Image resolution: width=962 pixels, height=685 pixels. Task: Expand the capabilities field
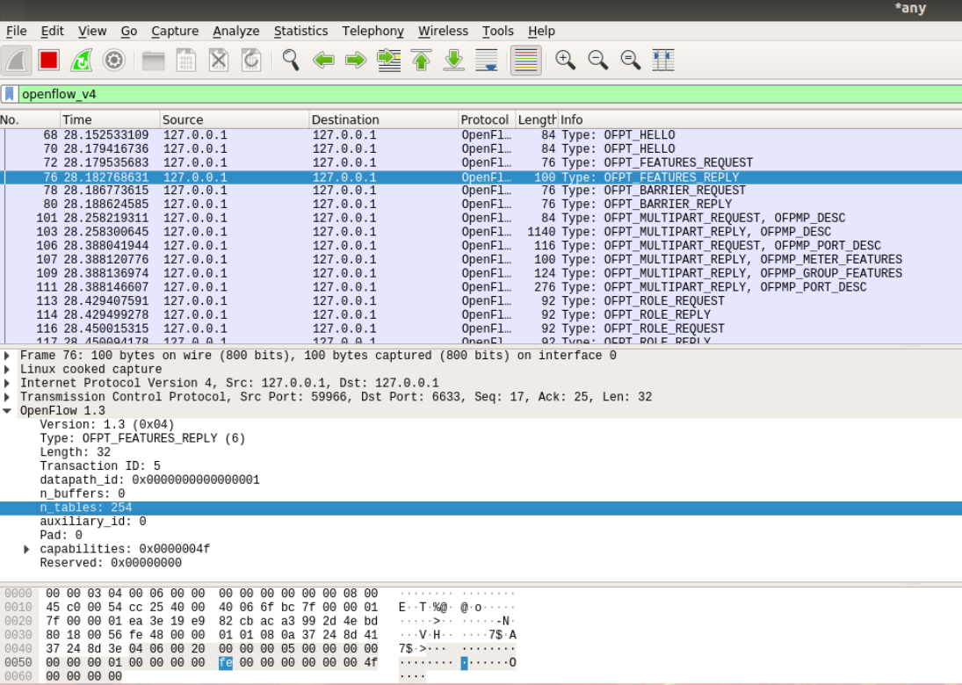click(x=27, y=550)
